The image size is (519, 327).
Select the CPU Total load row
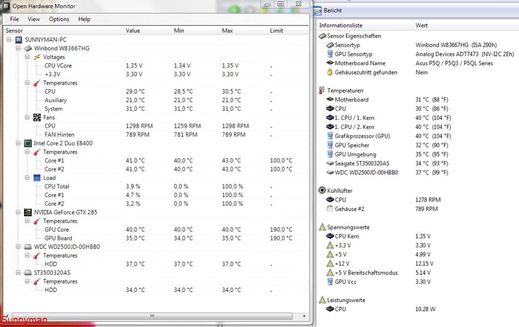tap(155, 186)
